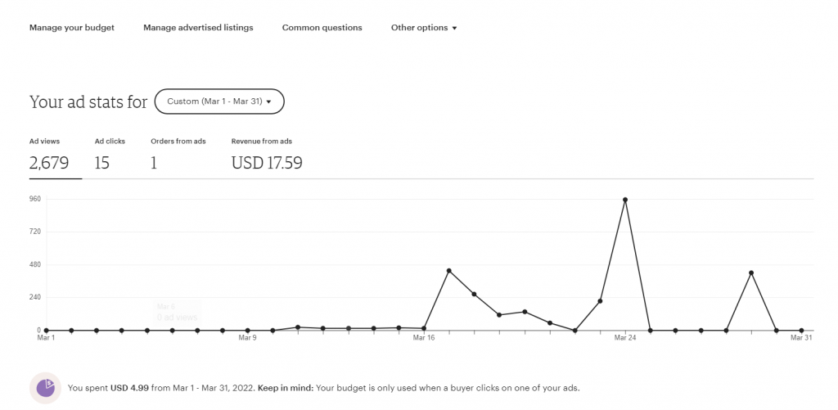Click the Mar 23 data point

600,301
